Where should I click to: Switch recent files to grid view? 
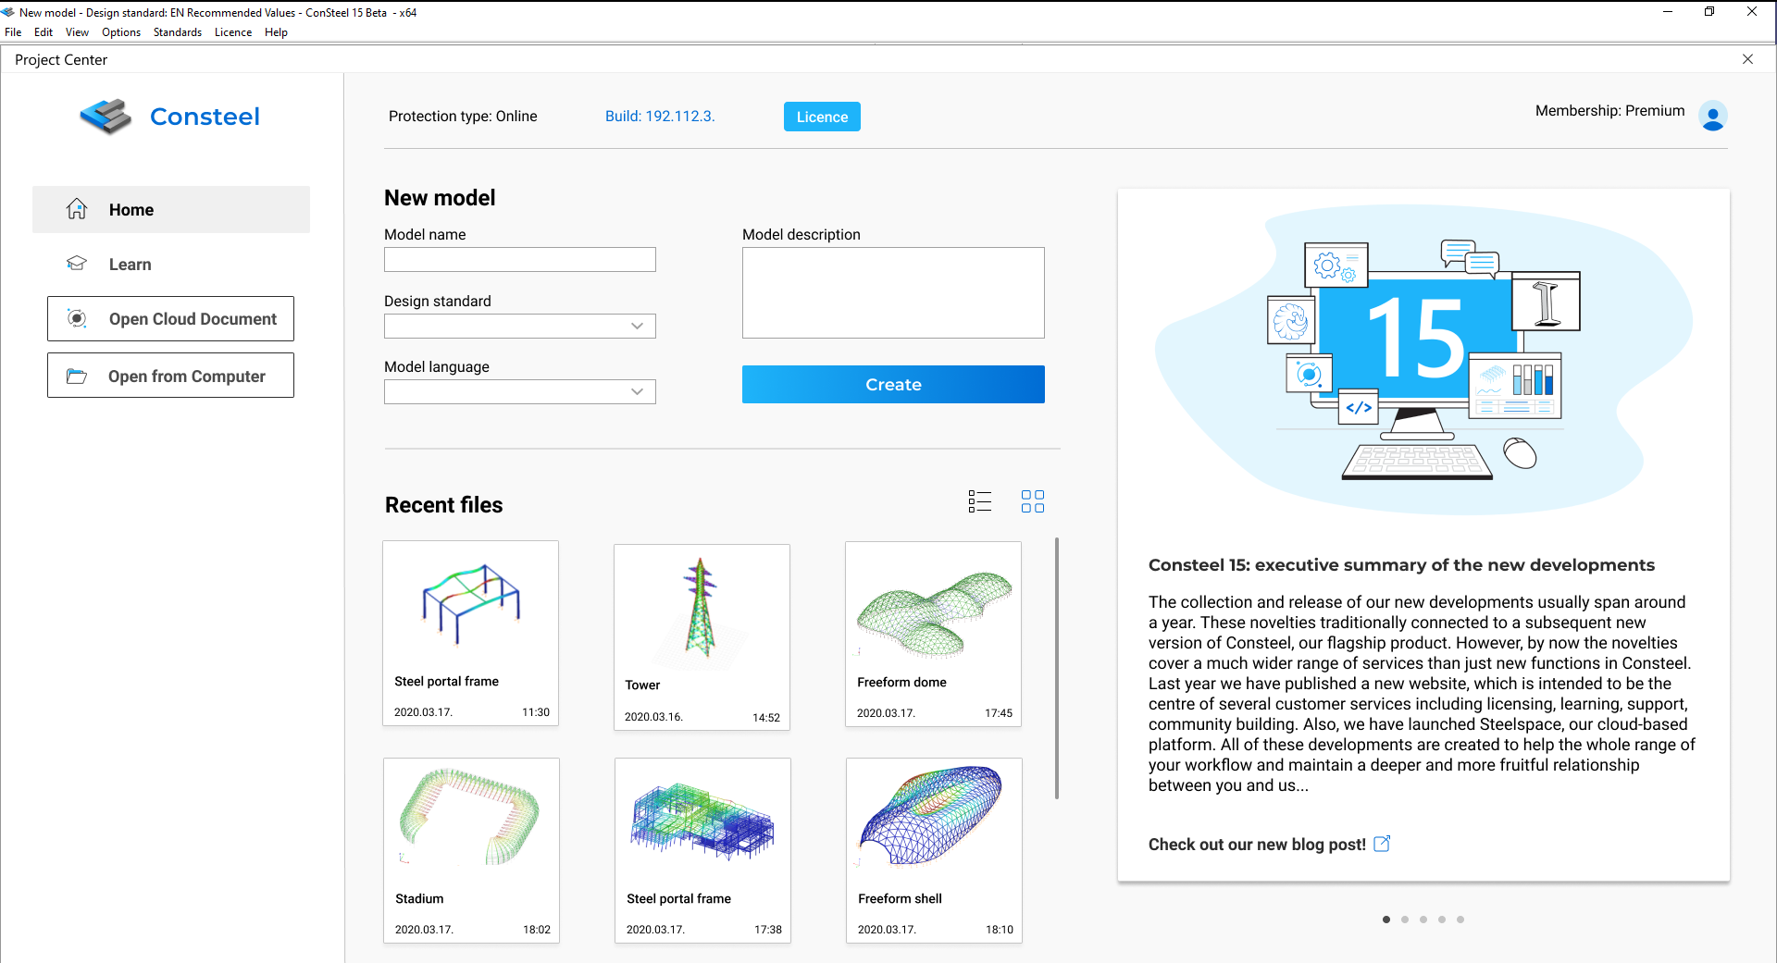(x=1033, y=501)
